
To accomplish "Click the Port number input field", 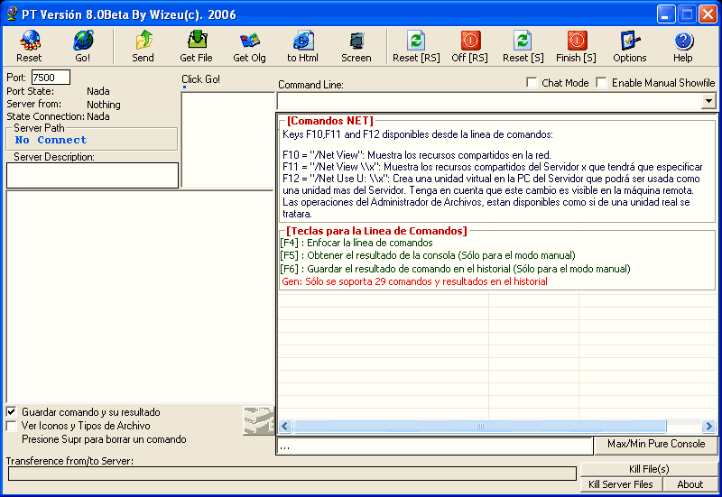I will tap(51, 78).
